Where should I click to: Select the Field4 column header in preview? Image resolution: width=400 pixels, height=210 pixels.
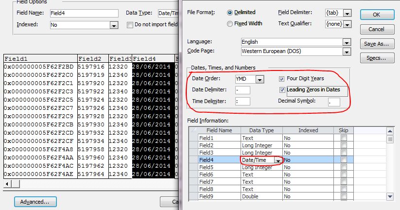pyautogui.click(x=153, y=59)
